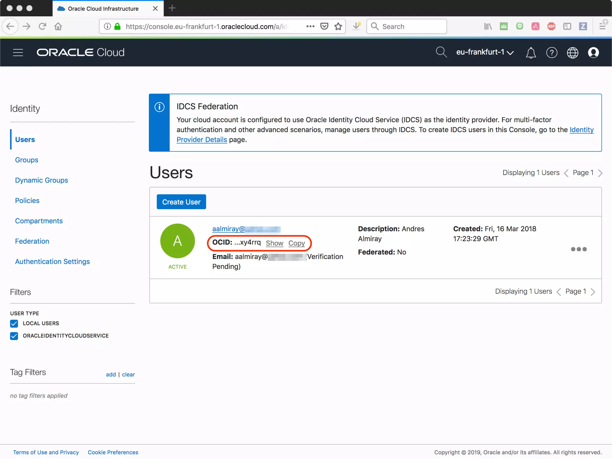612x459 pixels.
Task: Expand the eu-frankfurt-1 region dropdown
Action: 485,52
